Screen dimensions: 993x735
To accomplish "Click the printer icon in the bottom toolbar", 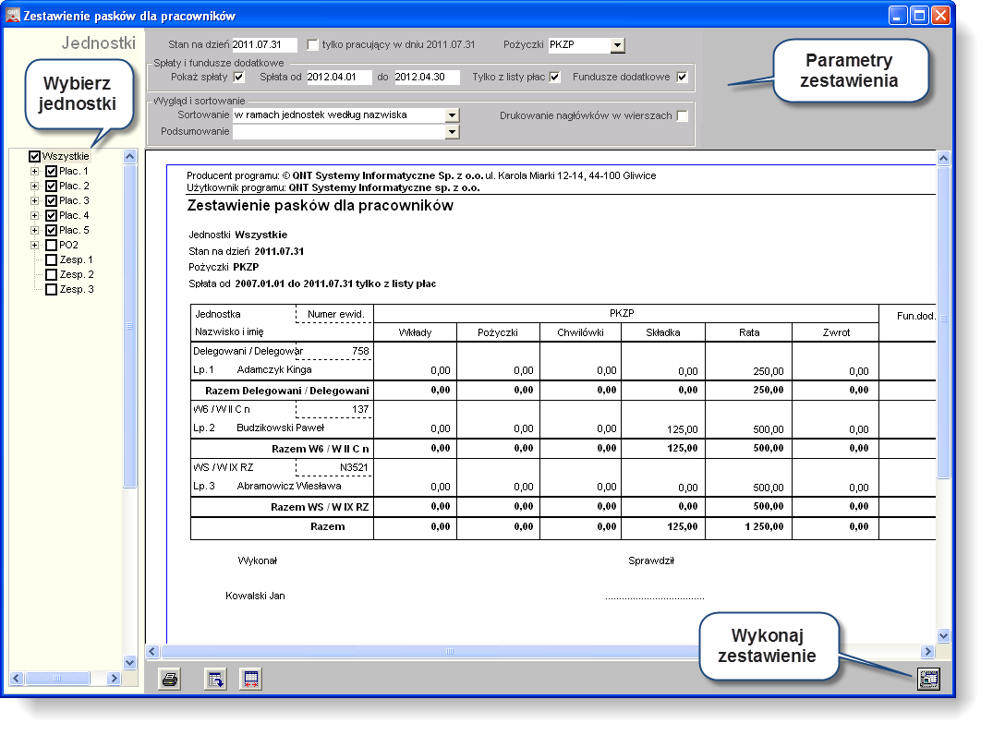I will 170,680.
